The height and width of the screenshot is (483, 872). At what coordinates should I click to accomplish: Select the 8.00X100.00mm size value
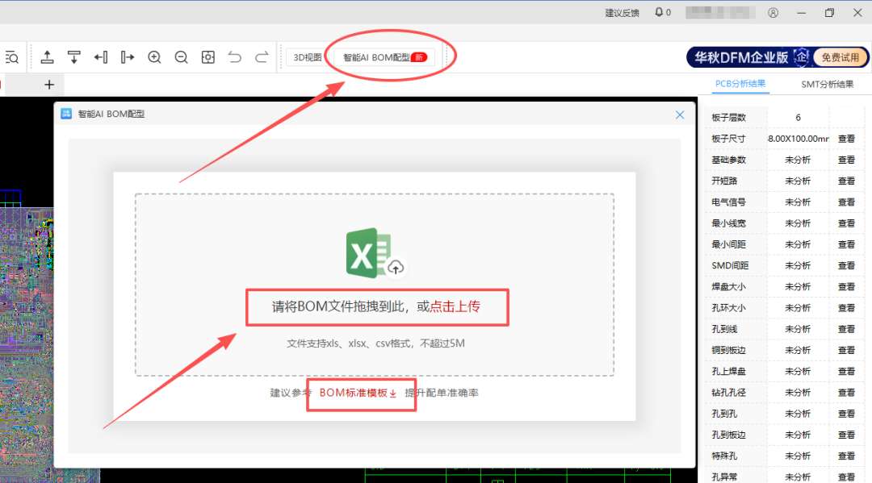click(x=798, y=139)
